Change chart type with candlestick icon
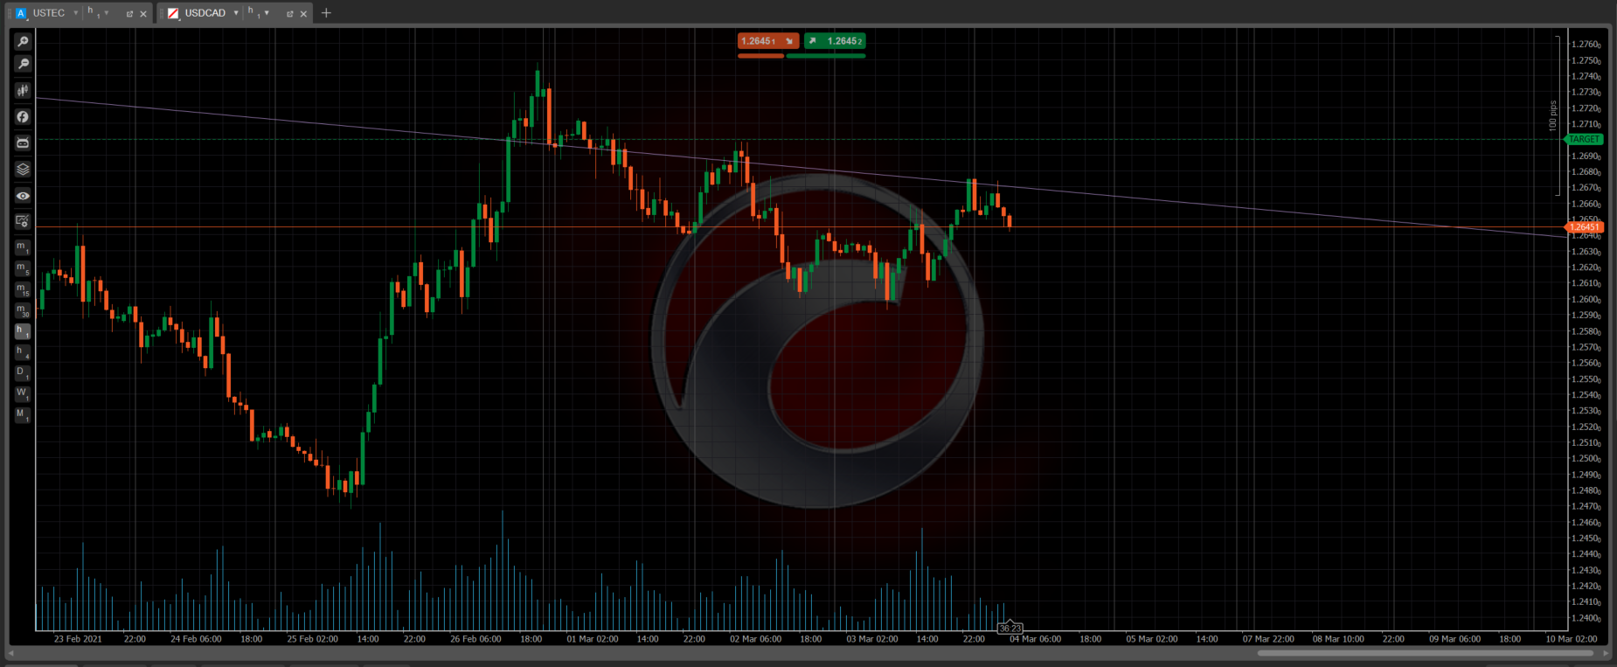This screenshot has width=1617, height=667. pos(23,90)
